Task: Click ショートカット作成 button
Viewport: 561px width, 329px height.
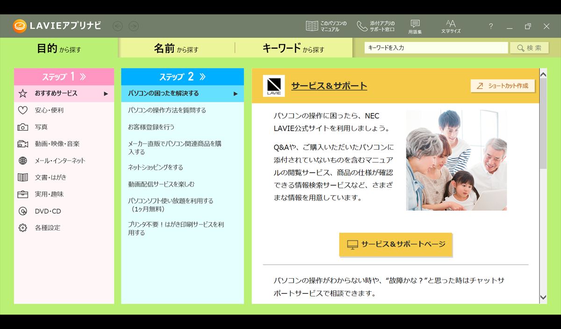Action: point(503,86)
